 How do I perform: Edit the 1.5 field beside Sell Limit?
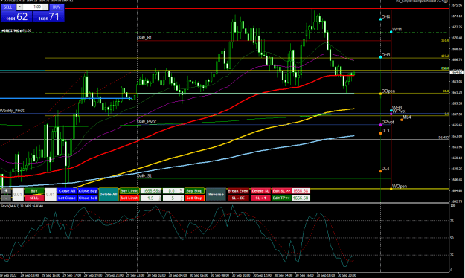[x=150, y=198]
